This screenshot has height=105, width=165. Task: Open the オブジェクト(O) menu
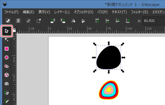tap(84, 12)
